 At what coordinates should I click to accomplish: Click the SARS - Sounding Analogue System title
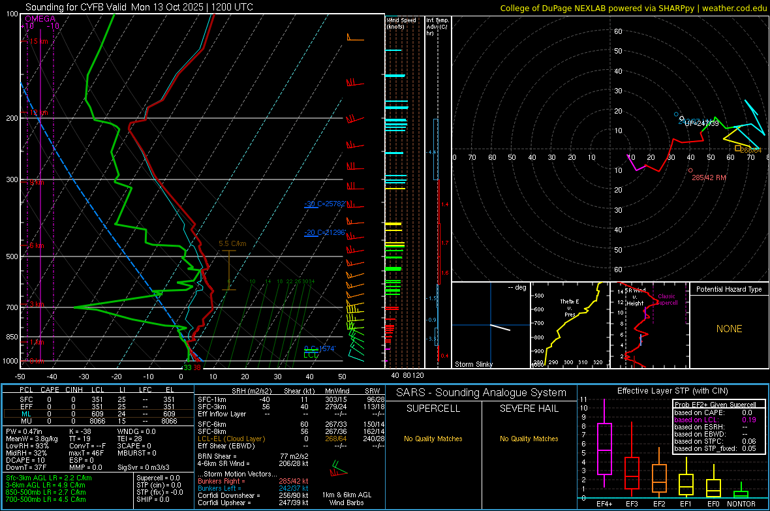(482, 392)
